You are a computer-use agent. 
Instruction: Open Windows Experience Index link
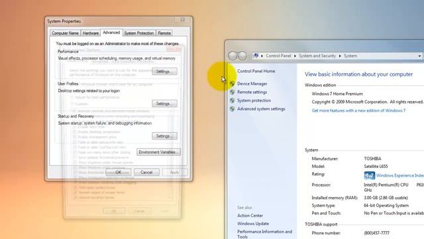(x=400, y=175)
